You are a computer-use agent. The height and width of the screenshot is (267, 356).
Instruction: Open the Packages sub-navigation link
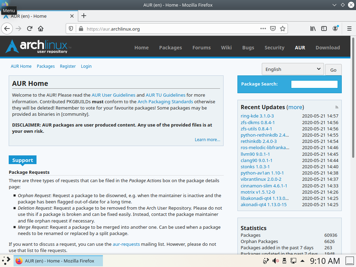46,66
